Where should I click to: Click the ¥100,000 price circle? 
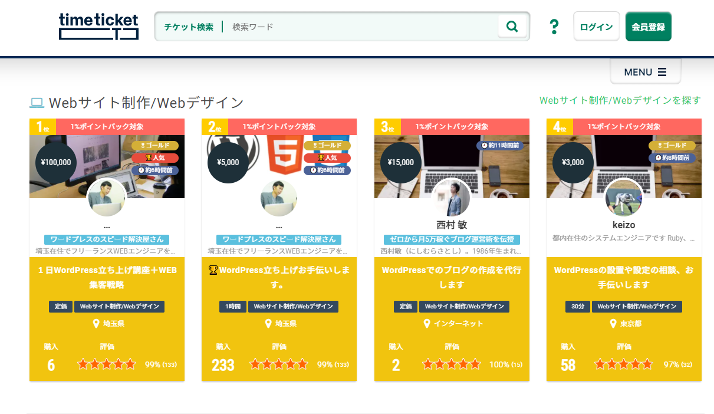(55, 162)
